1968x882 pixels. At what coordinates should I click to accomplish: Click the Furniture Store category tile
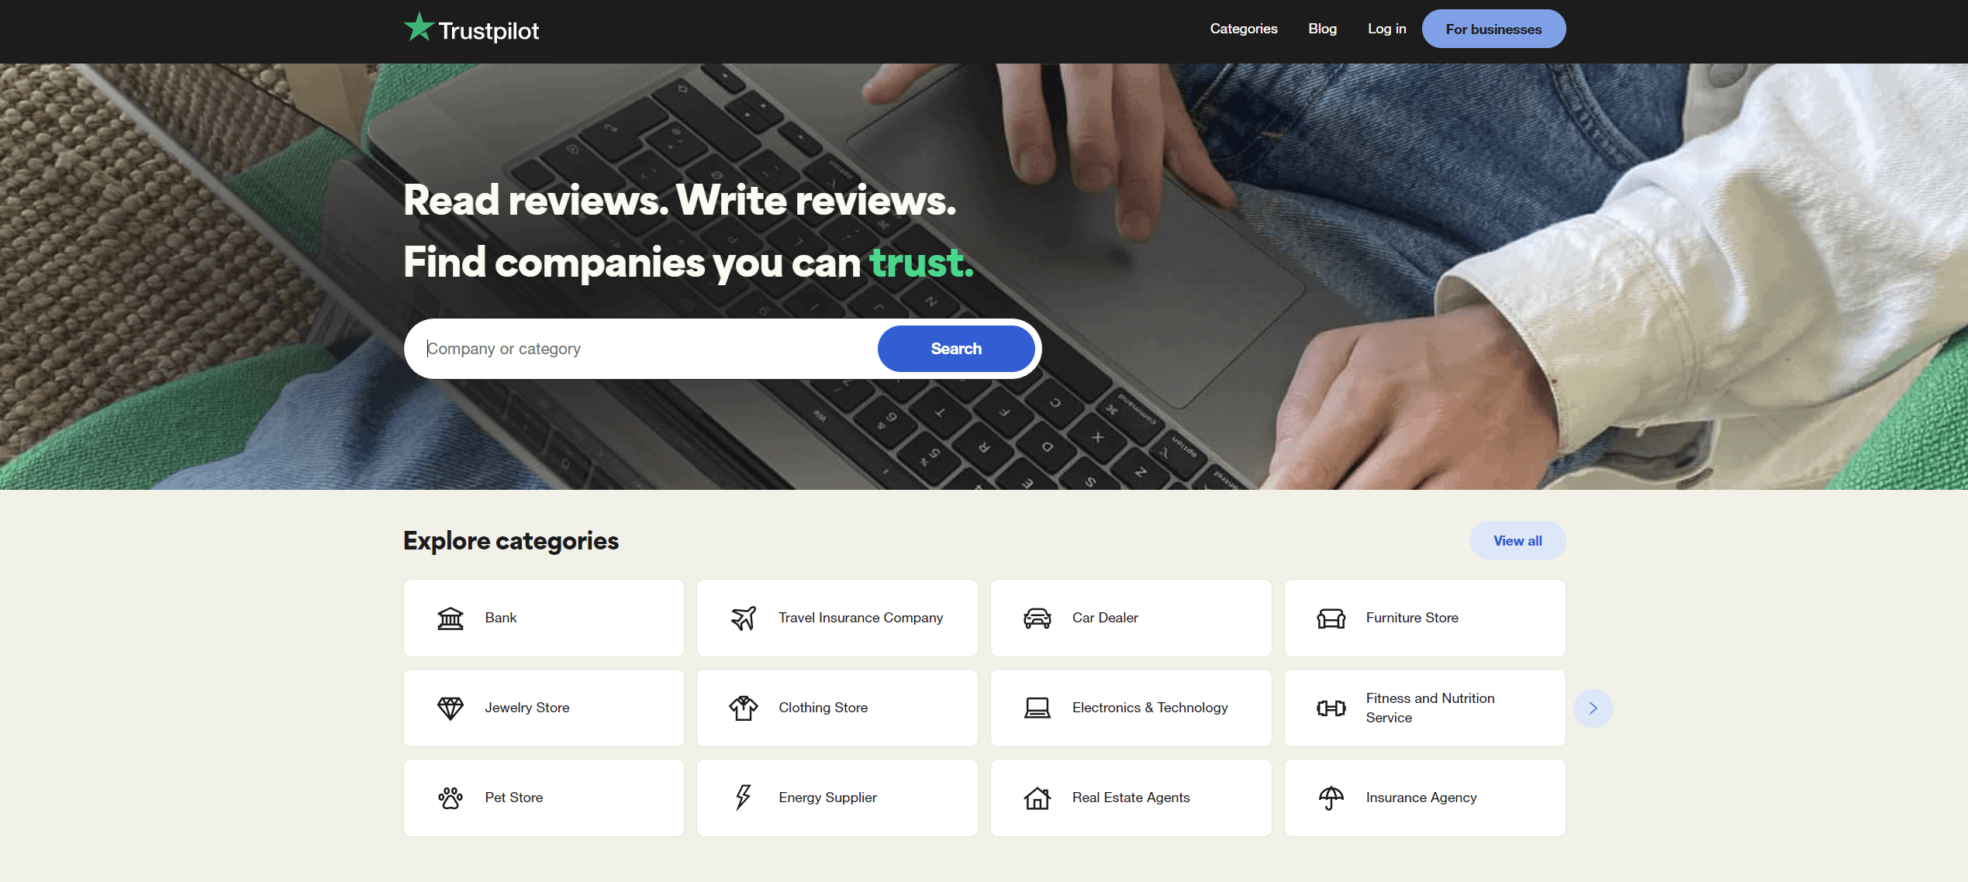click(x=1424, y=617)
